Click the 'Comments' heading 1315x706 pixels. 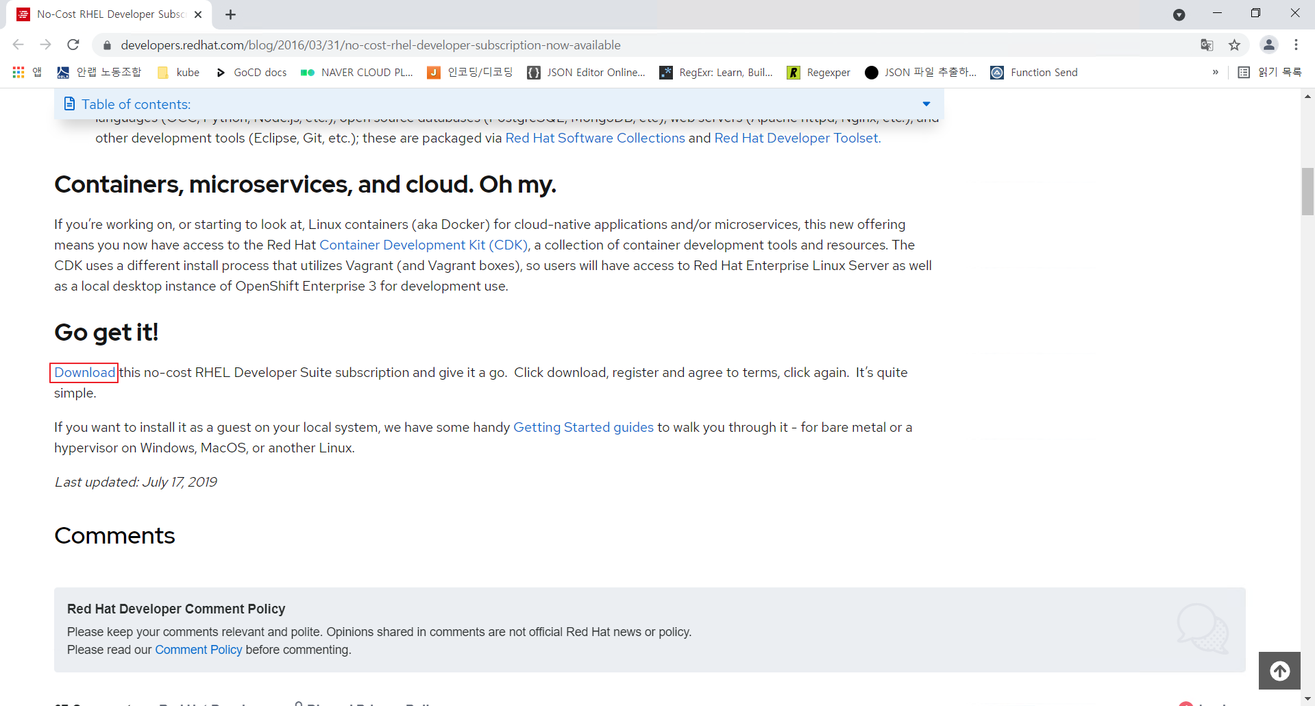coord(114,535)
